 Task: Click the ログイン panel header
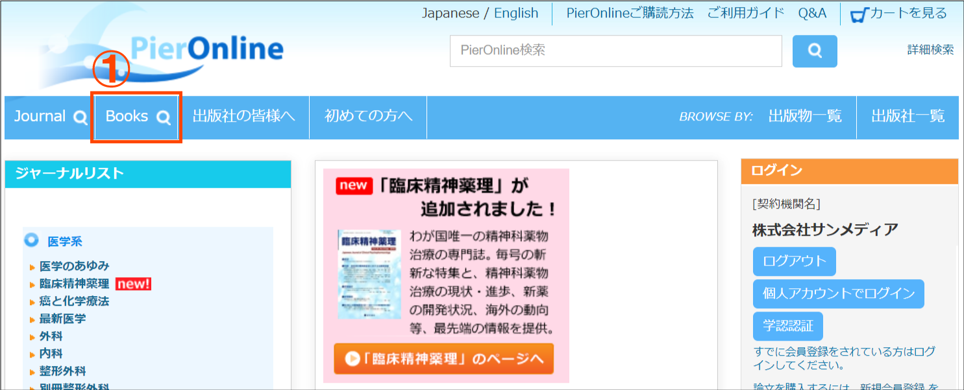coord(850,171)
